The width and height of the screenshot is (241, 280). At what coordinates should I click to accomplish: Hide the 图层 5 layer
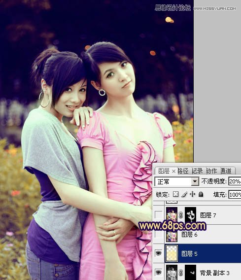pos(158,253)
